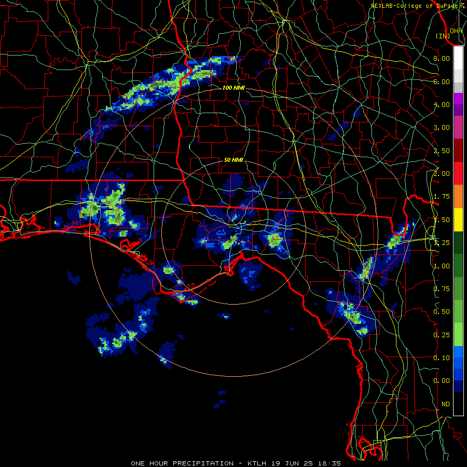Click the ND legend label
Image resolution: width=467 pixels, height=467 pixels.
pyautogui.click(x=446, y=404)
